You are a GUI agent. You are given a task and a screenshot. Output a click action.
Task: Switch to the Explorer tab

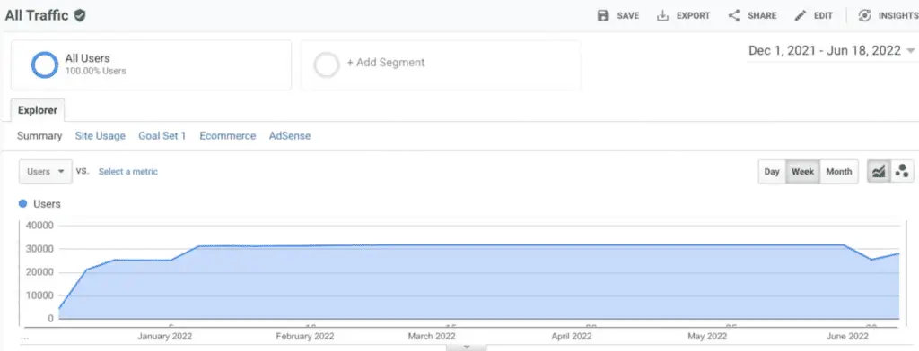point(38,110)
